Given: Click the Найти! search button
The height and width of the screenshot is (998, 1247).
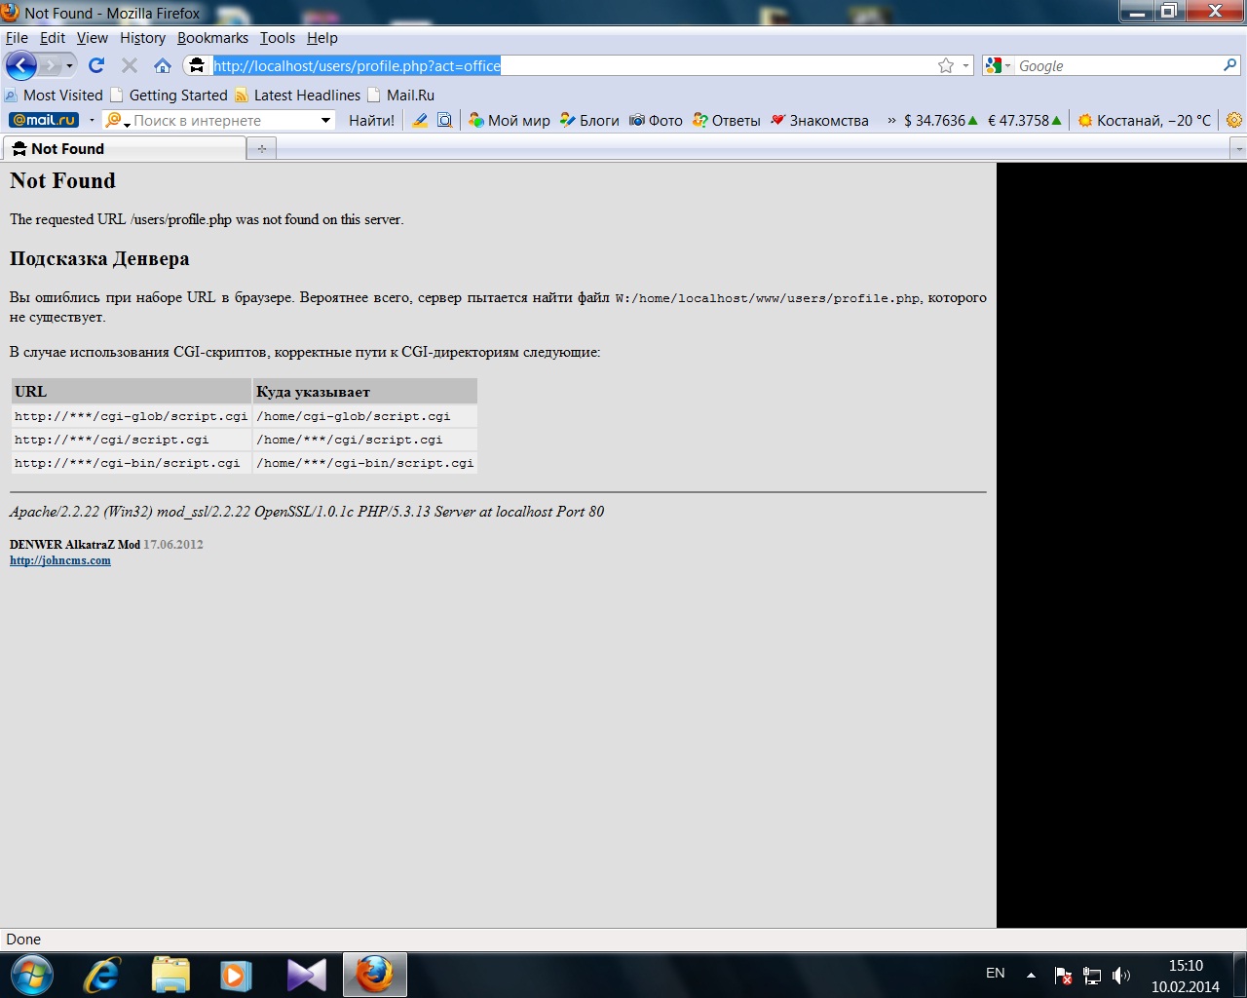Looking at the screenshot, I should [371, 120].
